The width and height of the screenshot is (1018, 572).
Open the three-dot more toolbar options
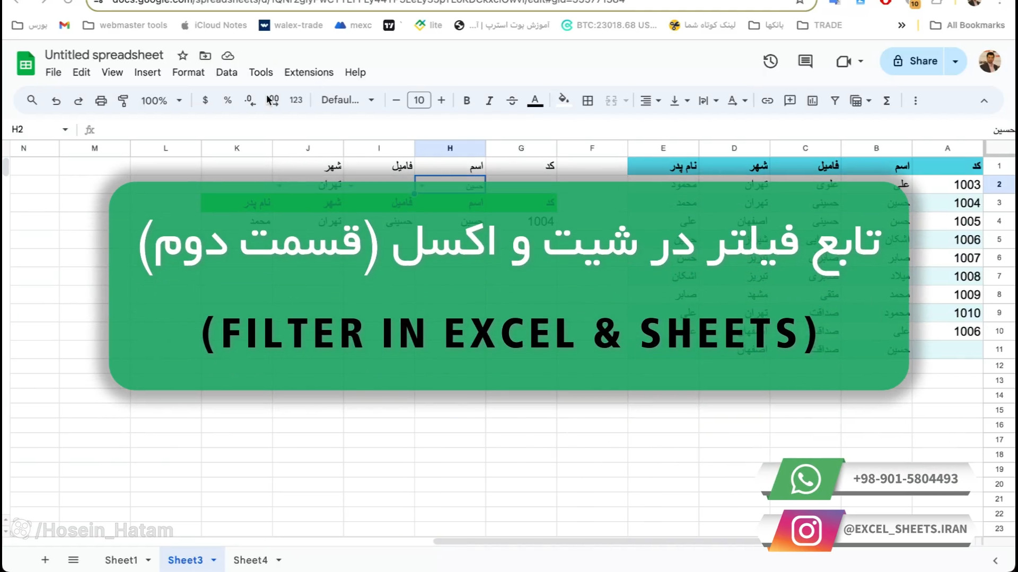(915, 101)
